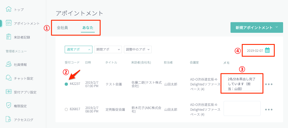Screen dimensions: 288x128
Task: Toggle status circle for reception code 442237
Action: click(66, 84)
